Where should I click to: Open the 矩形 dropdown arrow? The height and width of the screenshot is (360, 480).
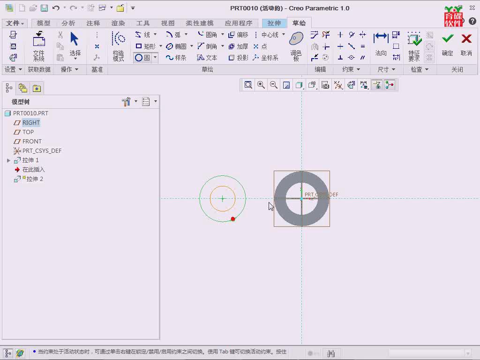161,46
